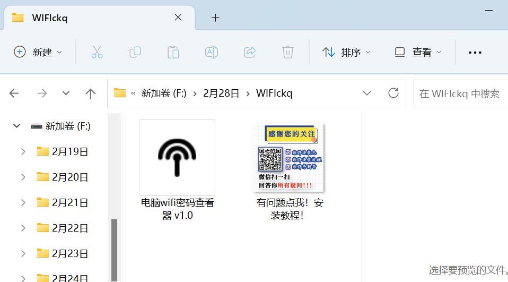
Task: Add a new tab with plus
Action: pyautogui.click(x=215, y=18)
